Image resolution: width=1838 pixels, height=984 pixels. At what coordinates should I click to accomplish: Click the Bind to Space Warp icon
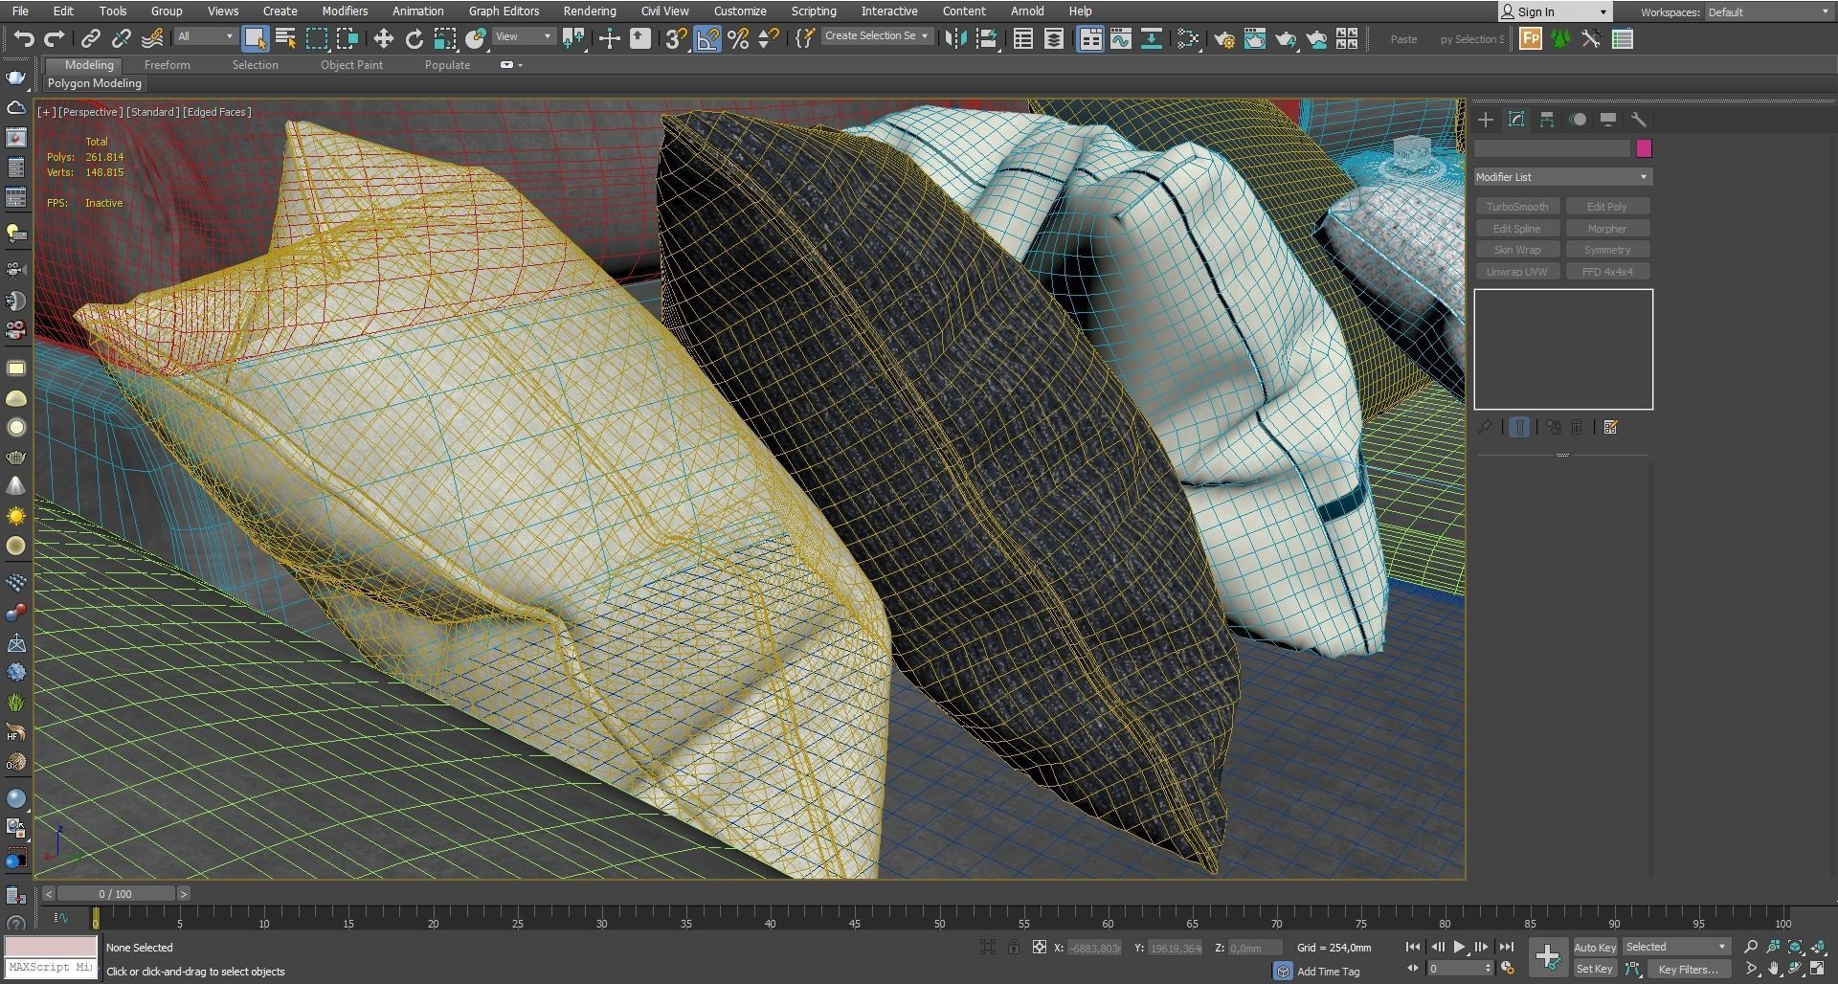pyautogui.click(x=152, y=38)
